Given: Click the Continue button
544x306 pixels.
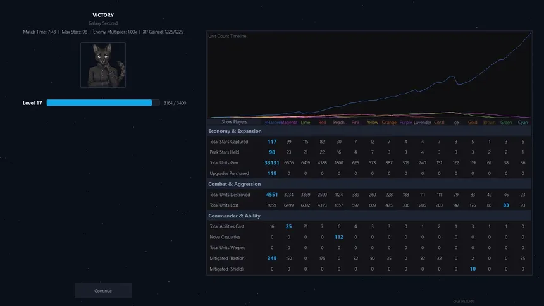Looking at the screenshot, I should 103,291.
